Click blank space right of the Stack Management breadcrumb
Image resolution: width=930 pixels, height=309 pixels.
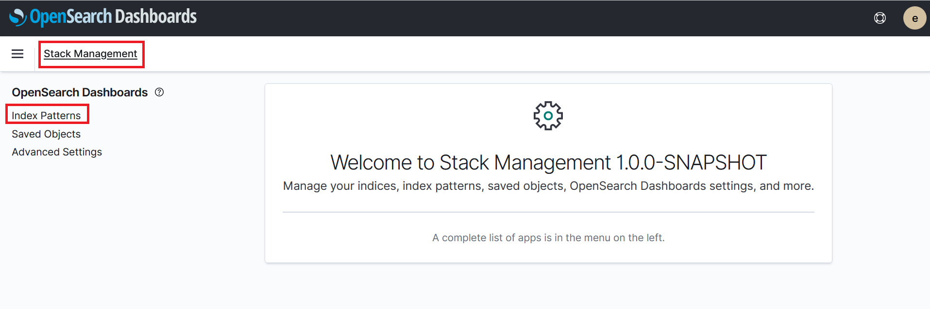(534, 54)
